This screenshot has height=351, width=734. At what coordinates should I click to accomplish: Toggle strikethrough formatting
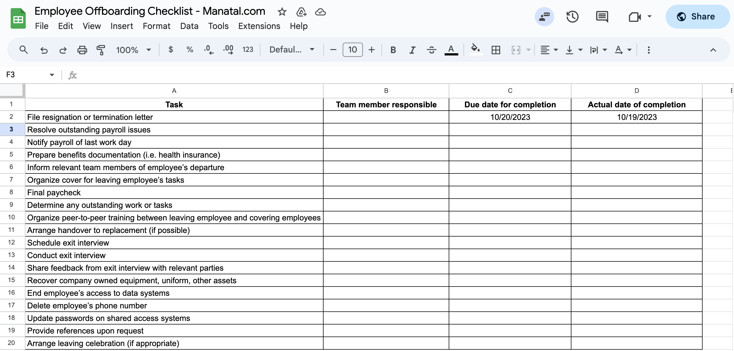coord(431,49)
